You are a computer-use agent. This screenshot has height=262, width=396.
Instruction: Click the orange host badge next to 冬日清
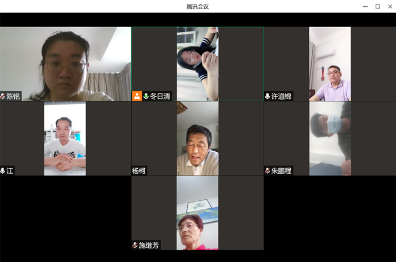tap(137, 96)
